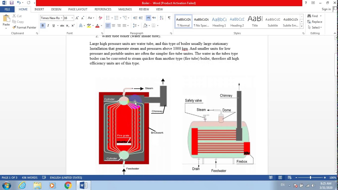Justify the paragraph text
Screen dimensions: 338x190
click(124, 26)
